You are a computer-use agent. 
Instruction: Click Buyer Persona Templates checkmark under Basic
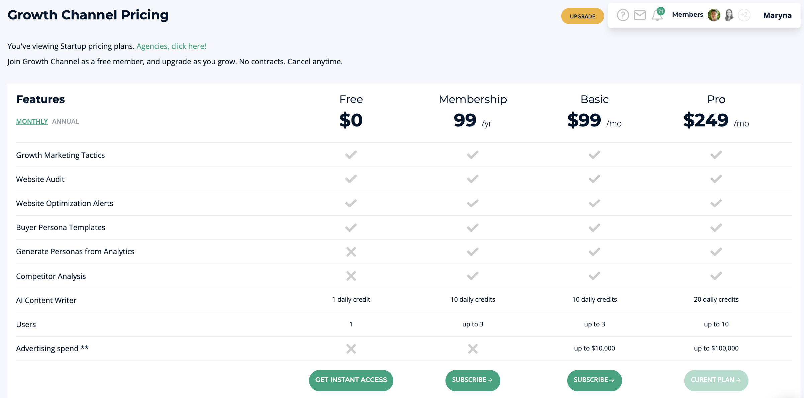click(594, 228)
